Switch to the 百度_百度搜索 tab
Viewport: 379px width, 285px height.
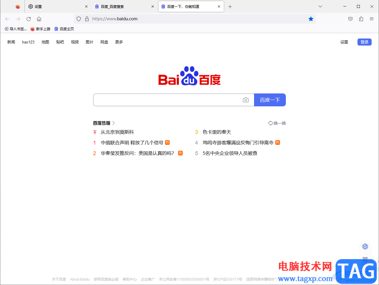[x=124, y=6]
